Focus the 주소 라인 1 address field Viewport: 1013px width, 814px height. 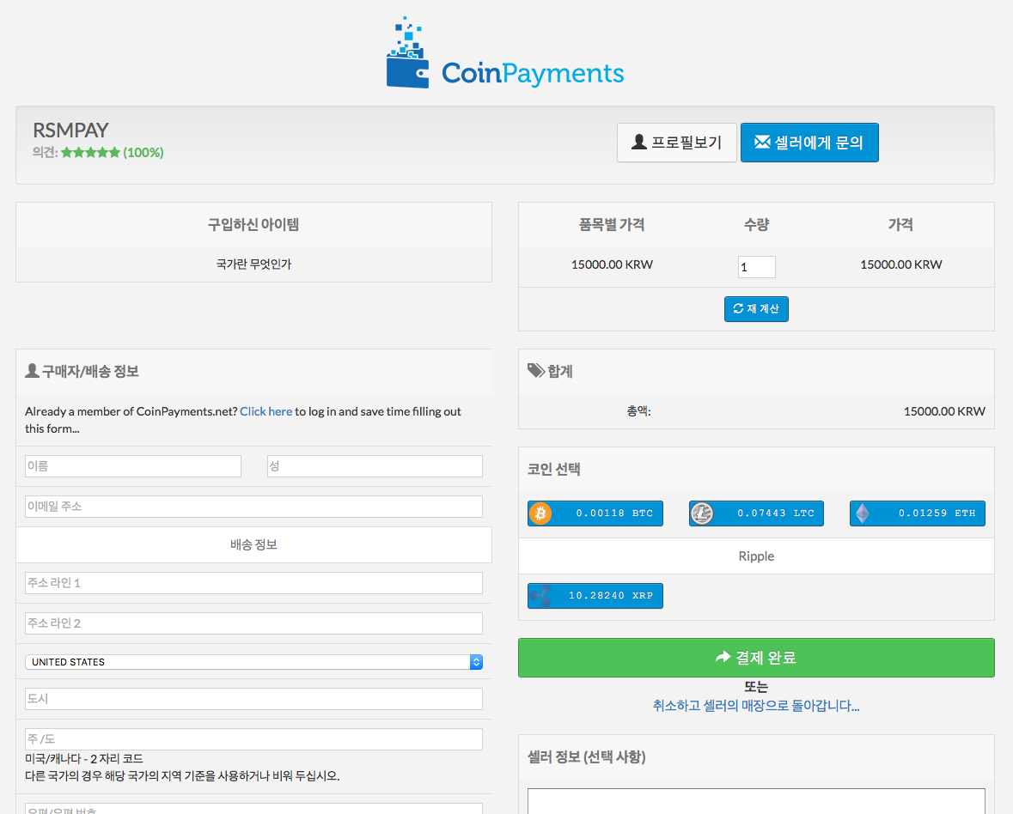click(254, 583)
